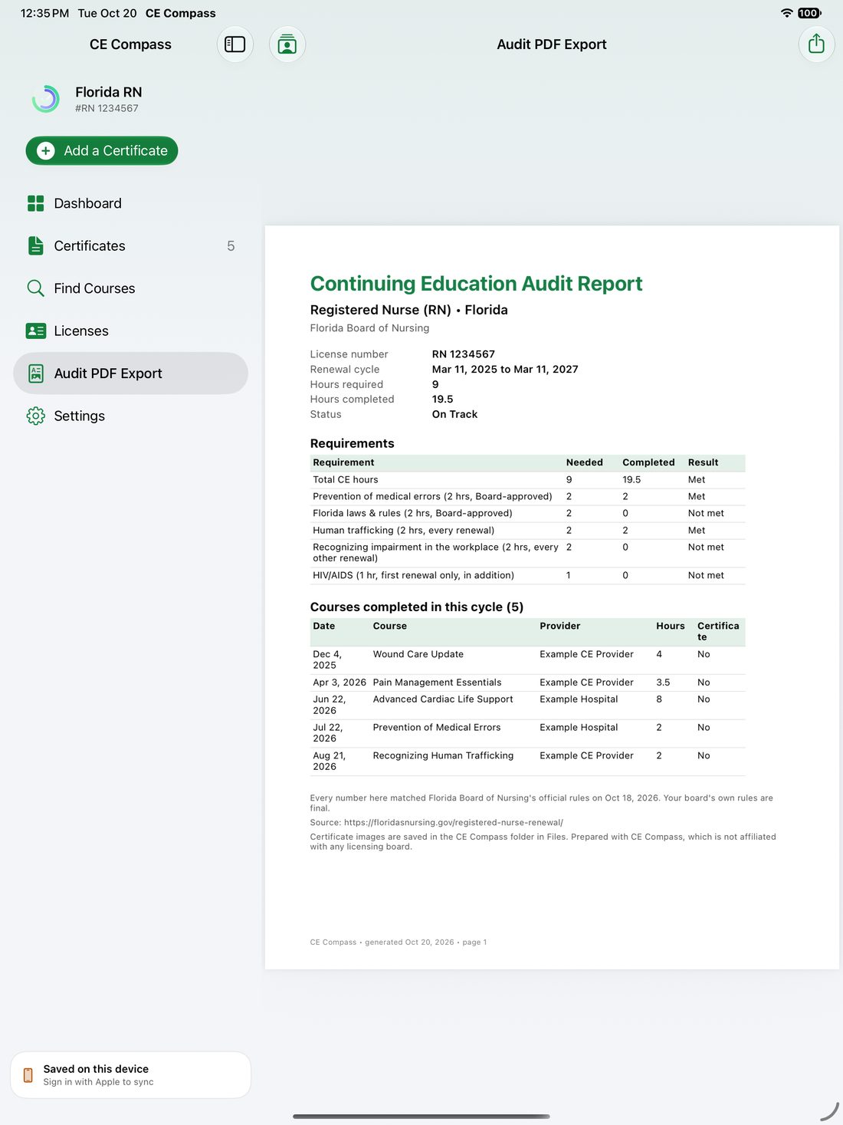Click the On Track status value

coord(454,414)
